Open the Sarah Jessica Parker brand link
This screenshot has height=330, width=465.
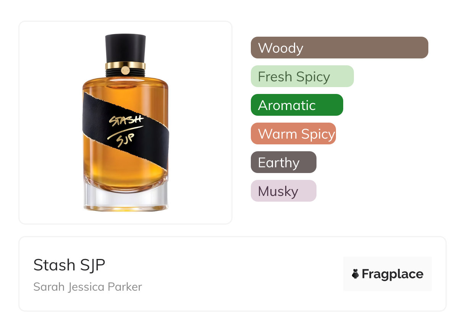[87, 286]
